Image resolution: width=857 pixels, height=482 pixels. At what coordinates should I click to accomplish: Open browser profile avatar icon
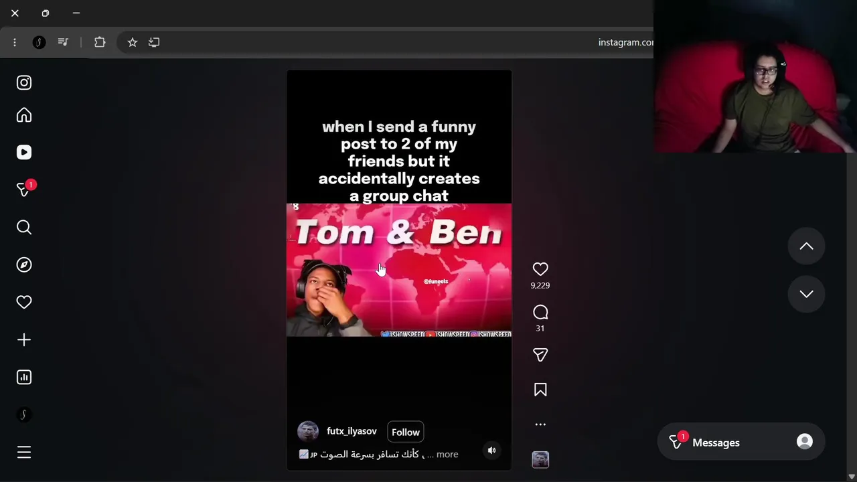pyautogui.click(x=39, y=42)
